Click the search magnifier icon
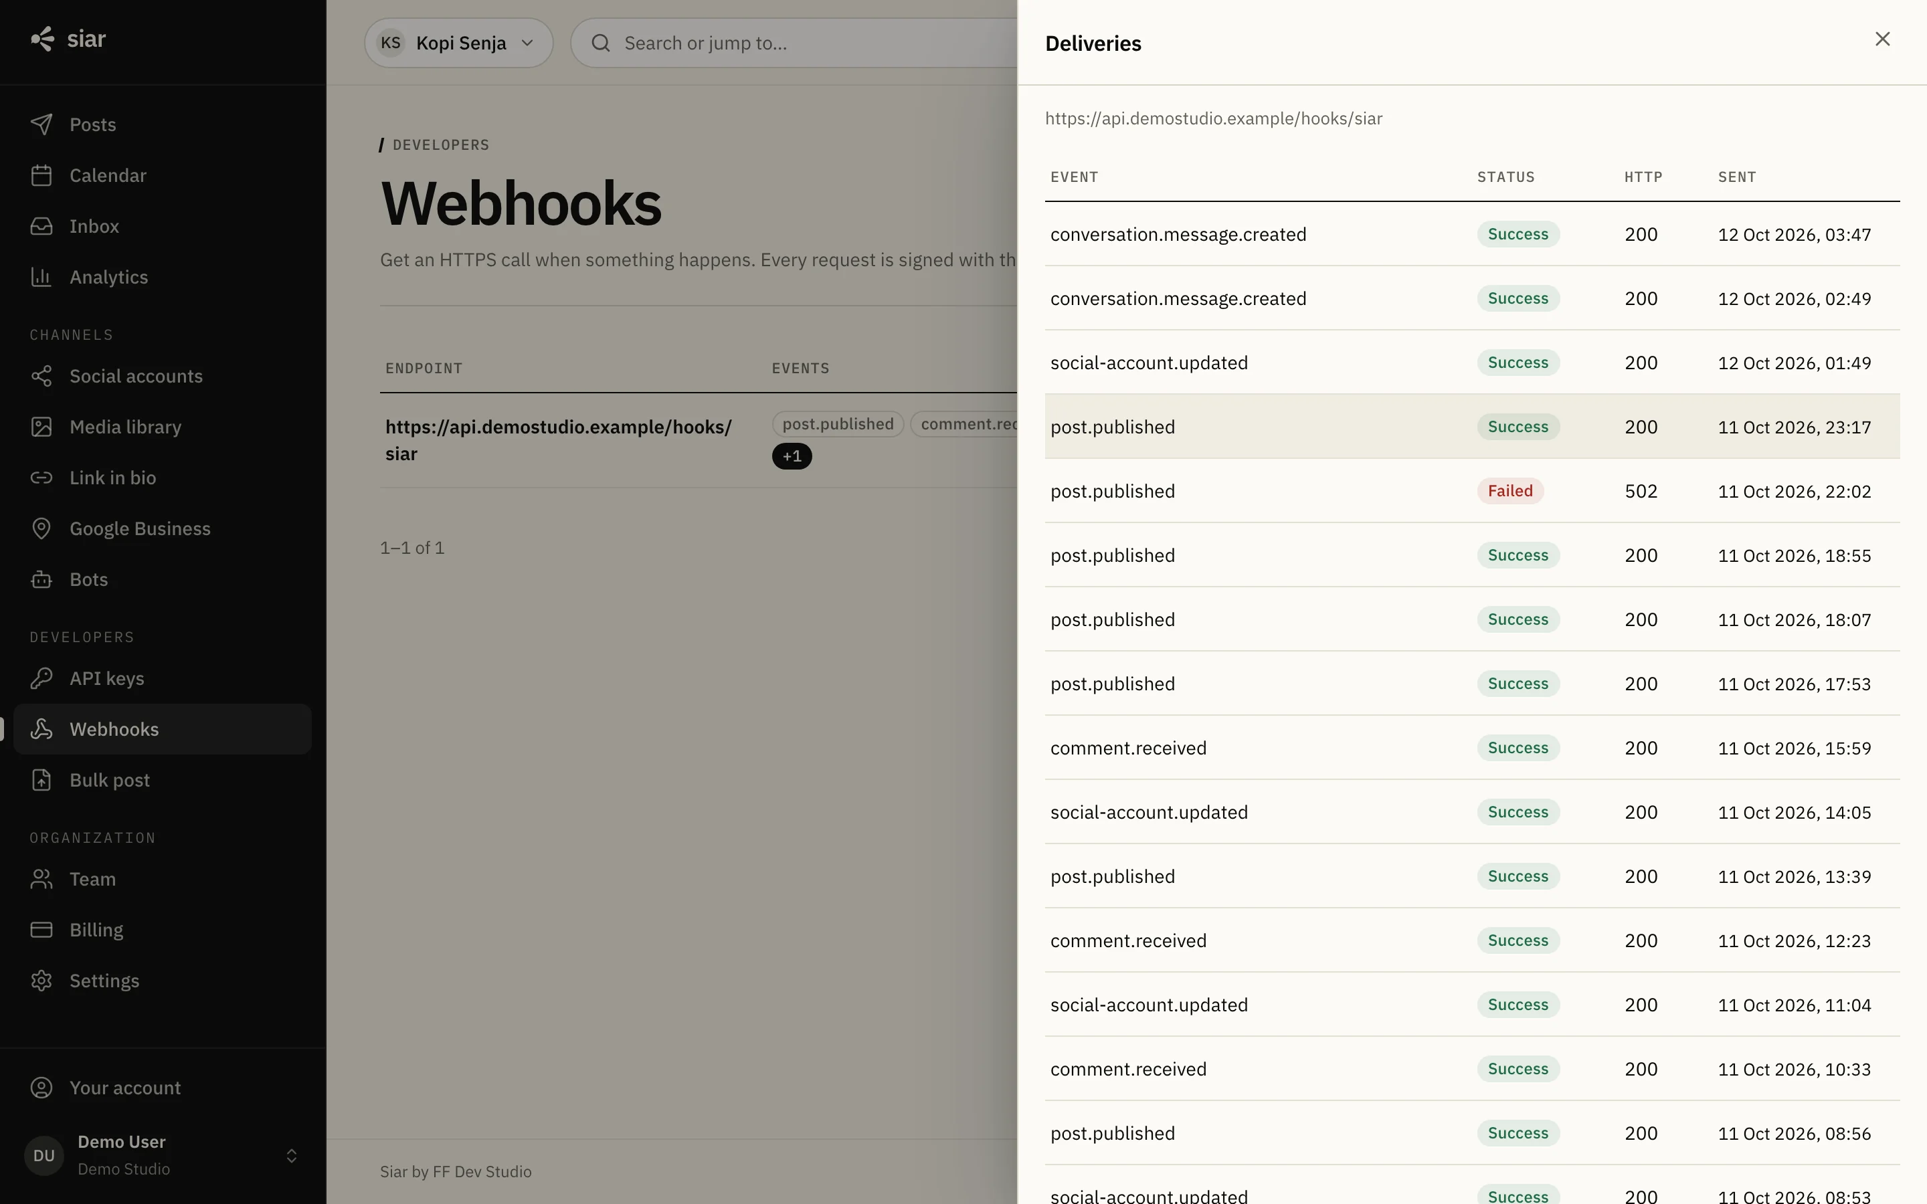 point(602,43)
